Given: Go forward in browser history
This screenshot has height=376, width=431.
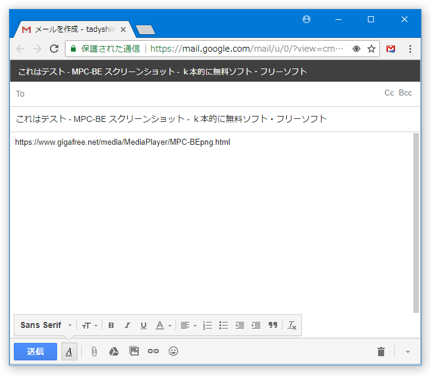Looking at the screenshot, I should point(37,49).
